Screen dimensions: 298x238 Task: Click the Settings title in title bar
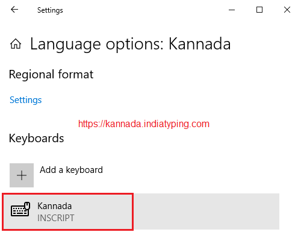point(50,10)
